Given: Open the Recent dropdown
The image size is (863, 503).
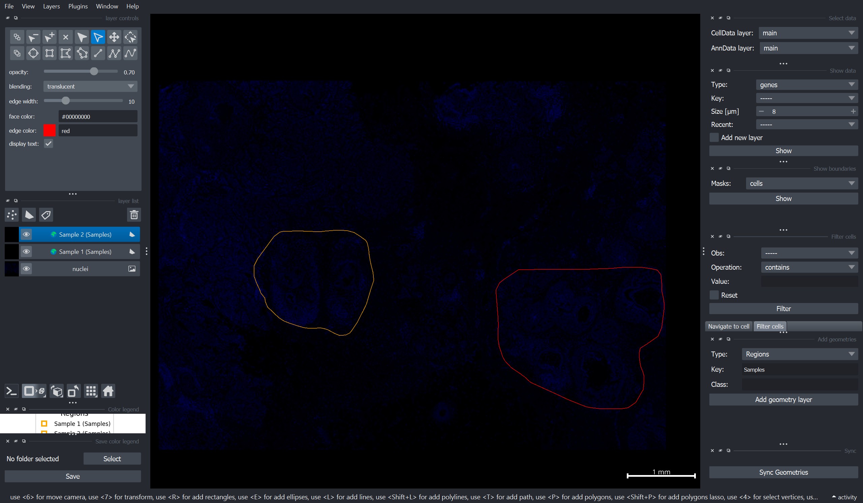Looking at the screenshot, I should click(x=807, y=125).
